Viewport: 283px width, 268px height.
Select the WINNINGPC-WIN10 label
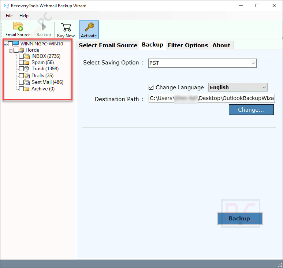42,44
